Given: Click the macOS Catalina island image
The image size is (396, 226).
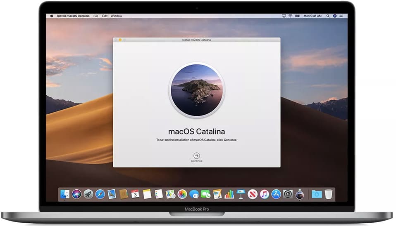Looking at the screenshot, I should pos(197,90).
